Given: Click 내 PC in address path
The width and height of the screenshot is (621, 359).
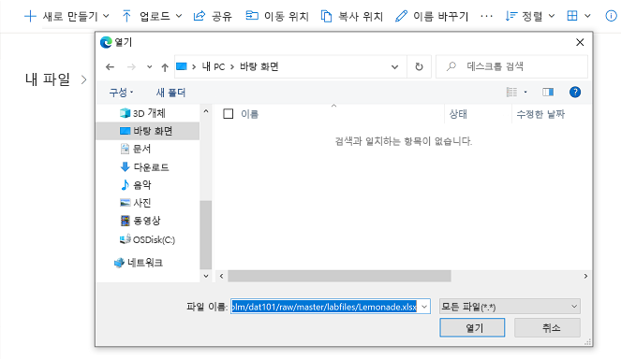Looking at the screenshot, I should 214,66.
